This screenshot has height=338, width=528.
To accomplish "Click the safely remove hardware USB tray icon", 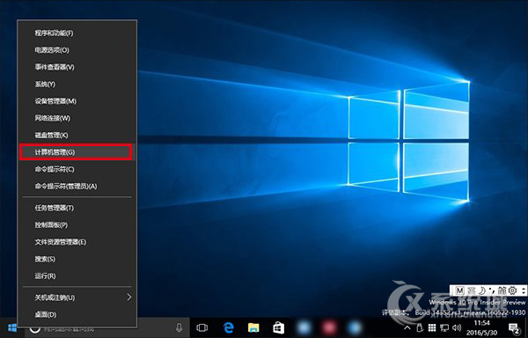I will pyautogui.click(x=420, y=327).
